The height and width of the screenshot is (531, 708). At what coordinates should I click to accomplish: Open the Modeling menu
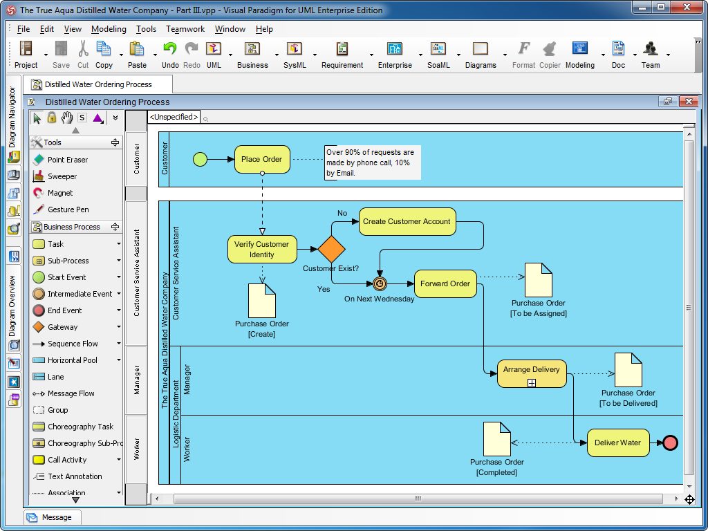(109, 29)
